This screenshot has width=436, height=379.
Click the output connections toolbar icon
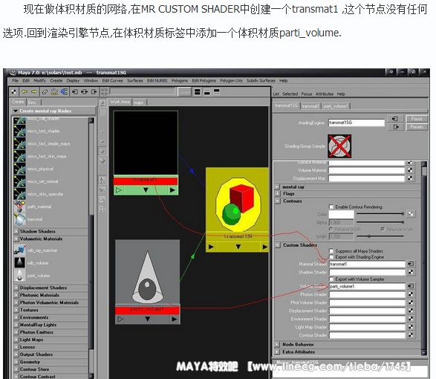pos(94,91)
